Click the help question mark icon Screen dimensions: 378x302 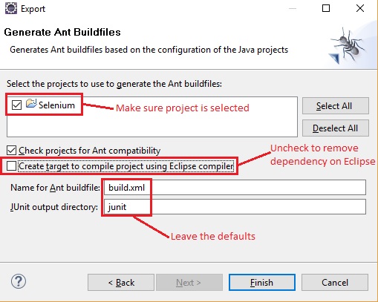coord(19,281)
